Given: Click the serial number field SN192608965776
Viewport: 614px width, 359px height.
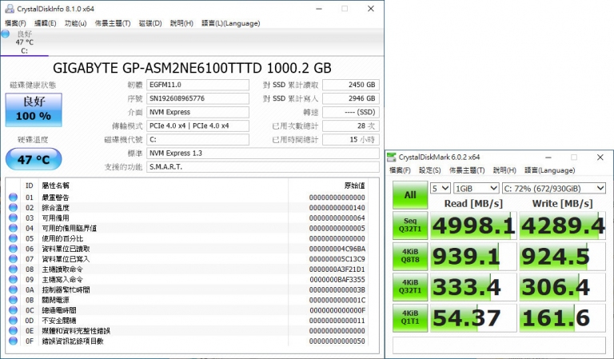Looking at the screenshot, I should [x=197, y=98].
